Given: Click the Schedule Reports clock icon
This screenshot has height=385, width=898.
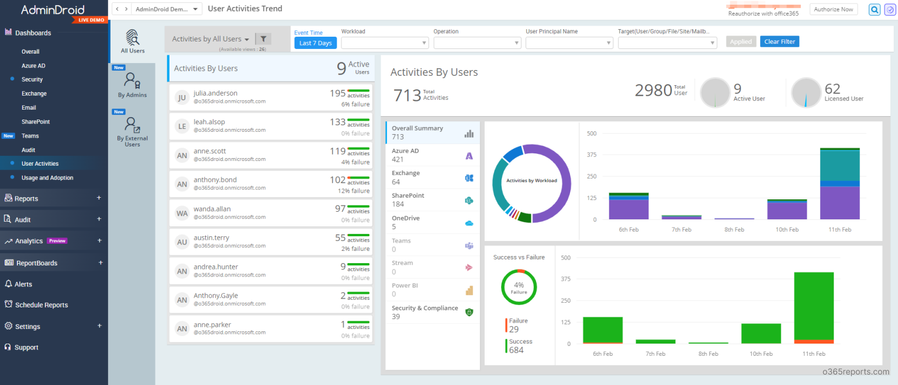Looking at the screenshot, I should tap(8, 304).
